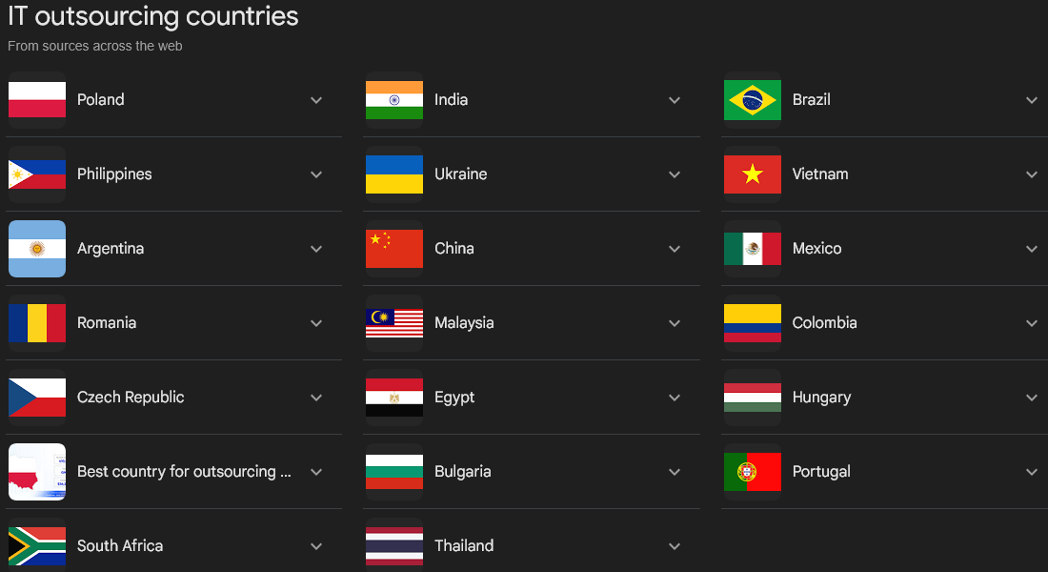This screenshot has width=1048, height=572.
Task: Expand the Hungary chevron arrow
Action: click(x=1032, y=398)
